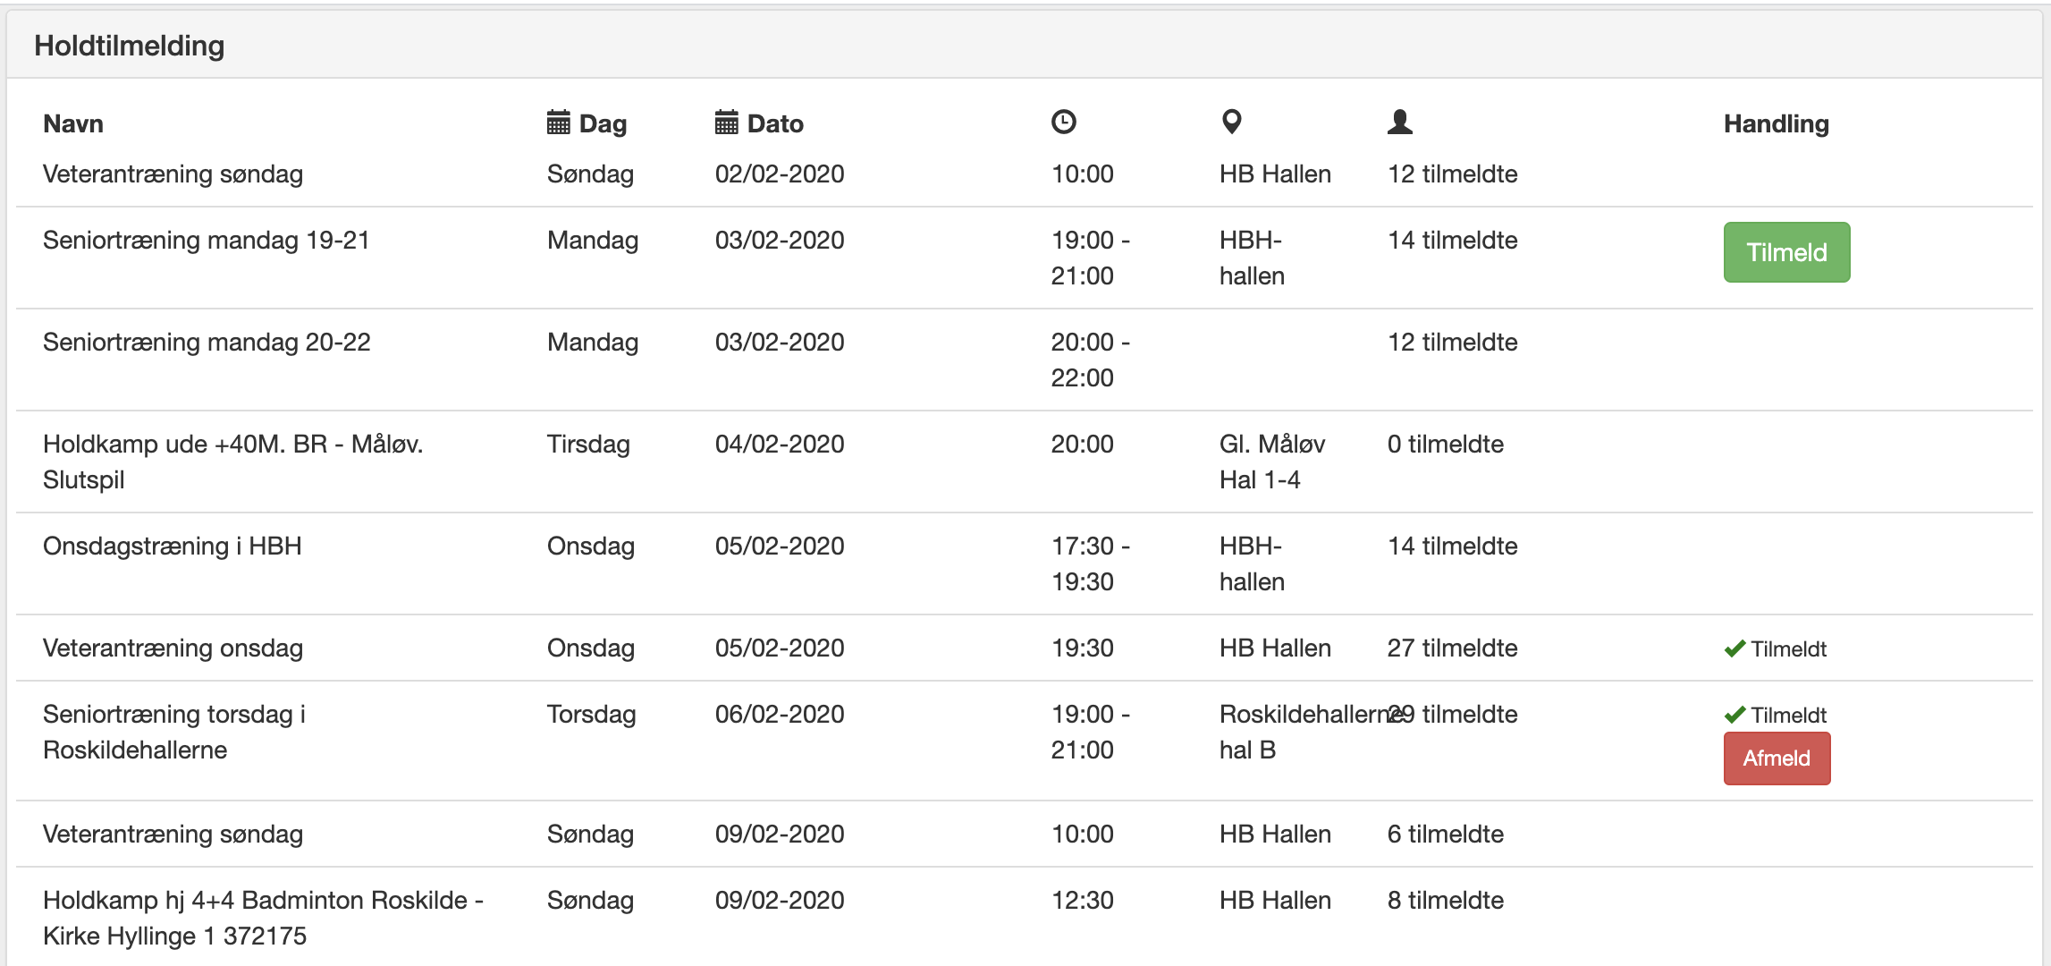Click the calendar icon beside Dag header
The image size is (2051, 966).
point(558,123)
